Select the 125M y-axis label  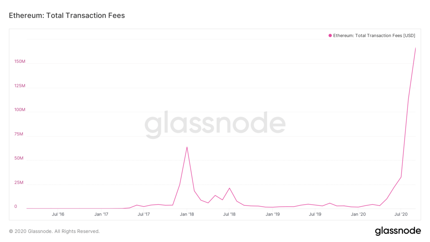point(20,86)
